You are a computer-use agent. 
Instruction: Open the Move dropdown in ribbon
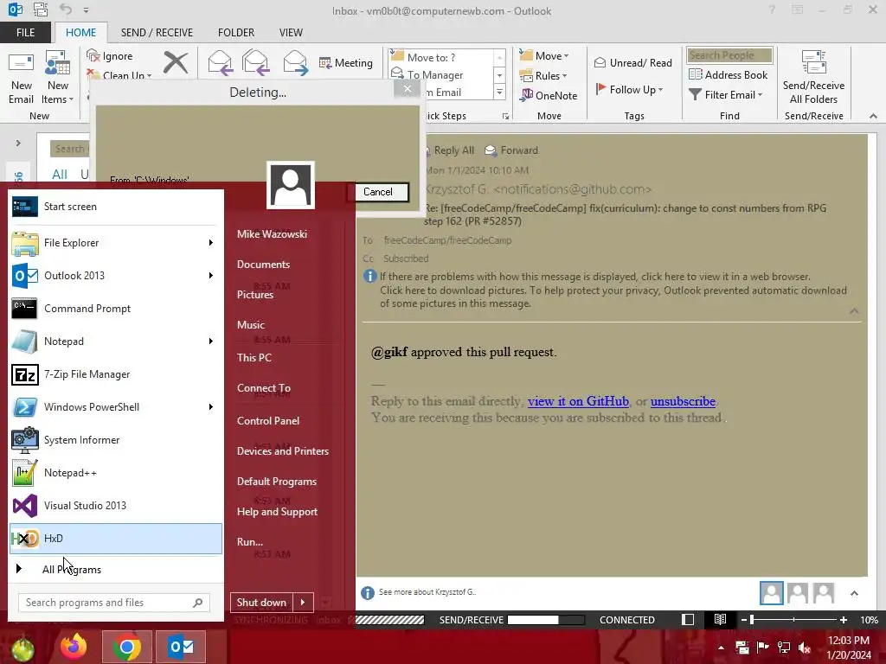(x=544, y=55)
